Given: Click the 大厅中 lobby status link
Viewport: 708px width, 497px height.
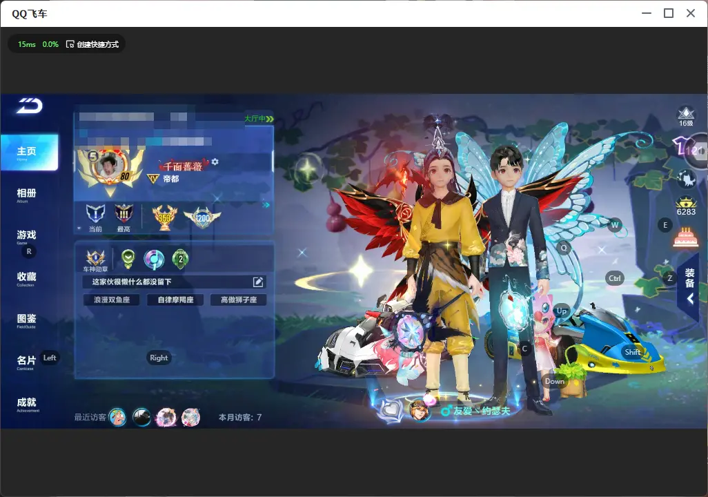Looking at the screenshot, I should tap(259, 118).
